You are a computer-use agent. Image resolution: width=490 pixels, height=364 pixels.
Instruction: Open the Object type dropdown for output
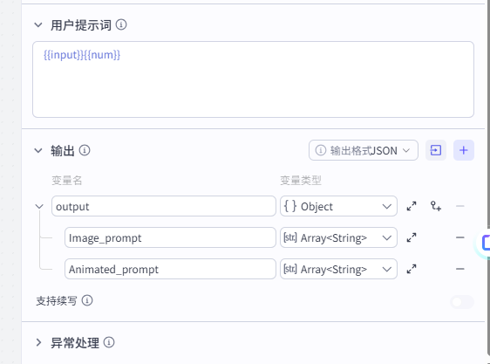(x=338, y=206)
